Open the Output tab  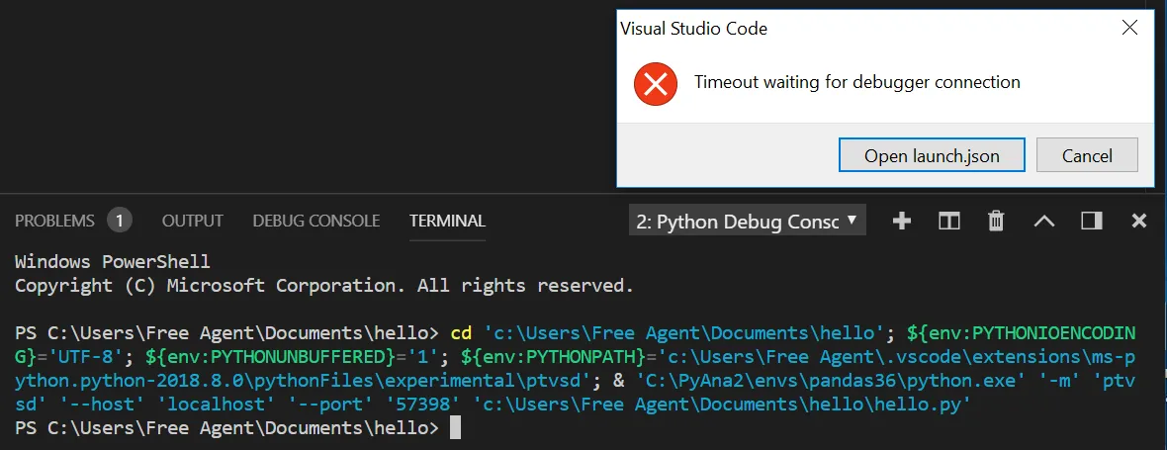click(192, 221)
